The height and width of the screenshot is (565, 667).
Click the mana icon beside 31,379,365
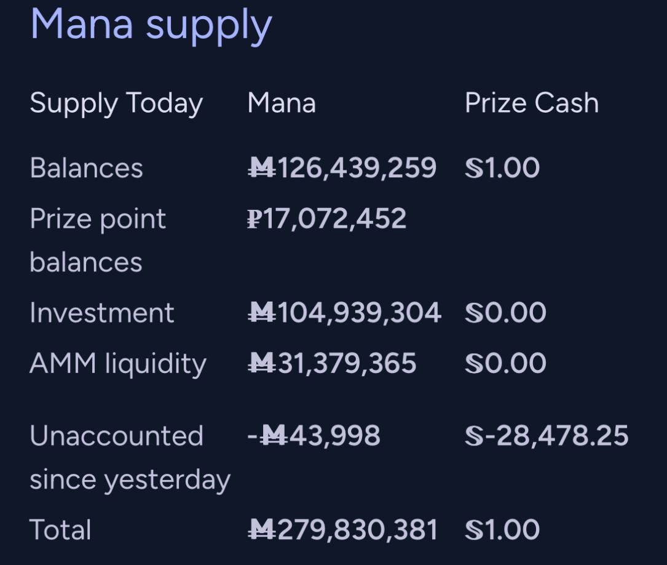tap(262, 363)
